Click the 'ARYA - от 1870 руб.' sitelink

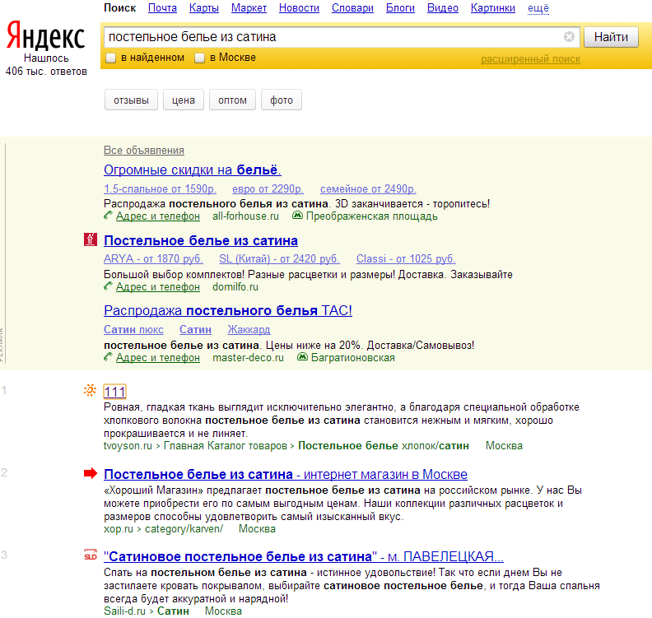[153, 258]
